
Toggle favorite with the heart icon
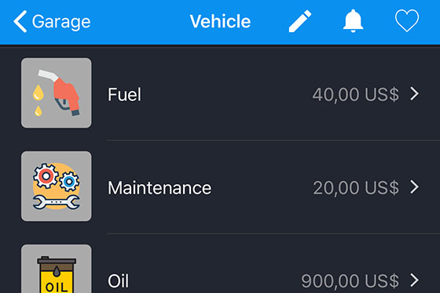(407, 20)
